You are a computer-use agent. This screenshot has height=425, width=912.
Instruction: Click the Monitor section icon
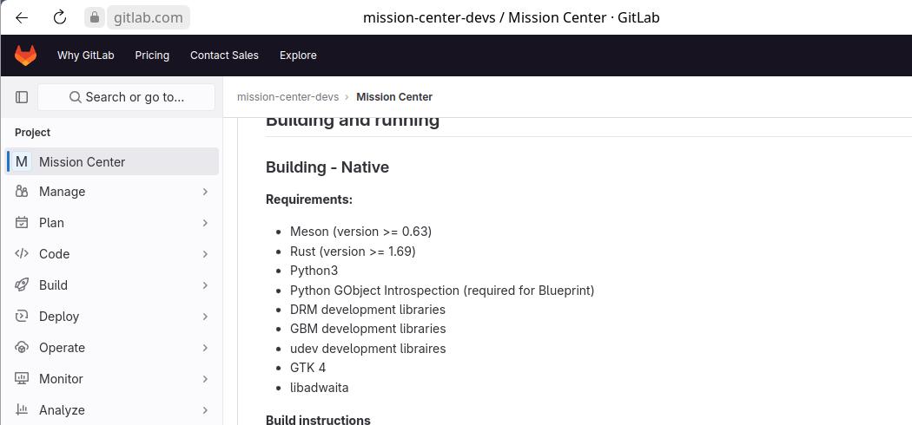pos(22,379)
